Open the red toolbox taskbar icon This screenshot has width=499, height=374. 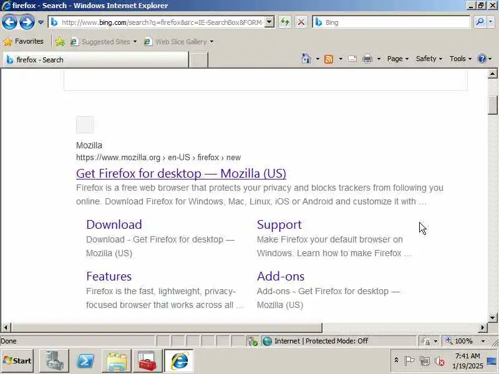pos(147,361)
